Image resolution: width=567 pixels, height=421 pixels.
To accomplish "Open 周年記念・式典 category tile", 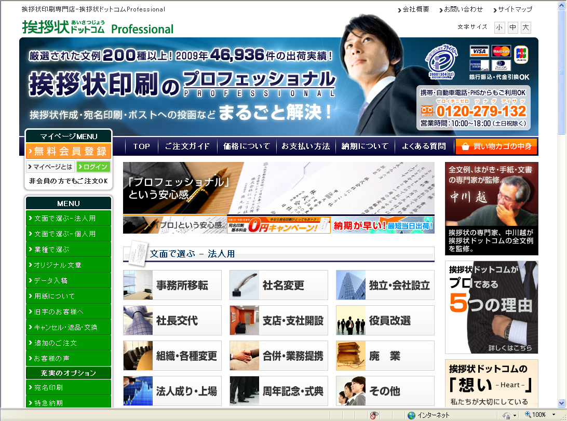I will 278,391.
